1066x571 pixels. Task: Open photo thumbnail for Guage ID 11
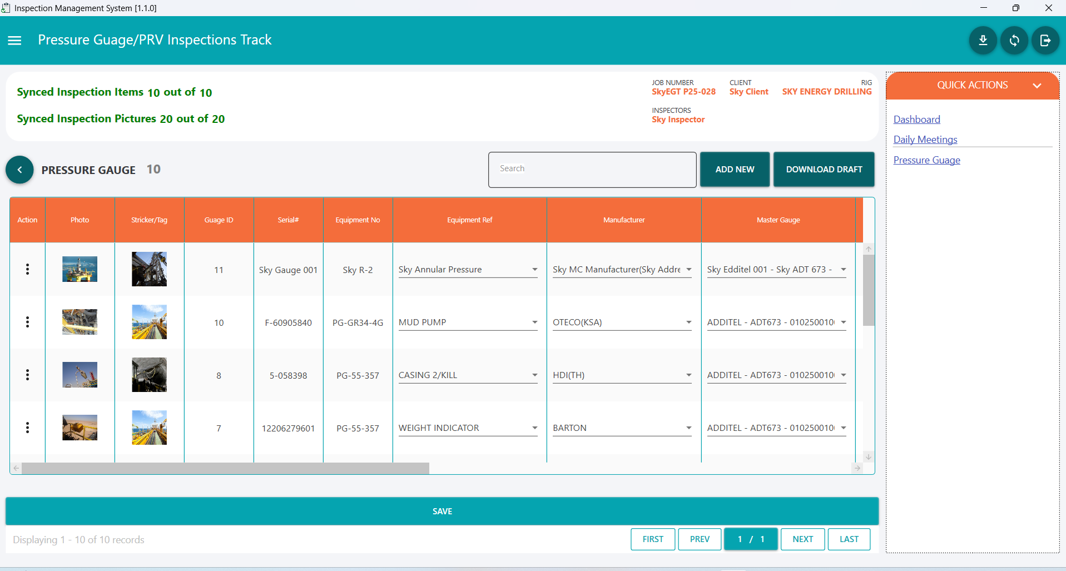[80, 269]
